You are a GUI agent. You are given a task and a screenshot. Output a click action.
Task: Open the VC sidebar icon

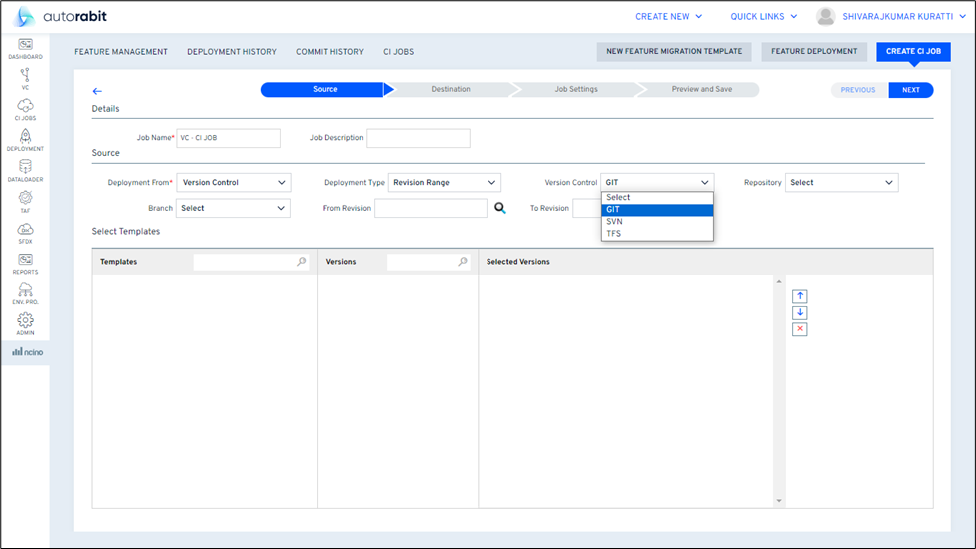[25, 78]
